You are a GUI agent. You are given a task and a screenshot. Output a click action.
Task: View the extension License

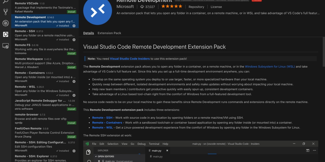tap(216, 7)
